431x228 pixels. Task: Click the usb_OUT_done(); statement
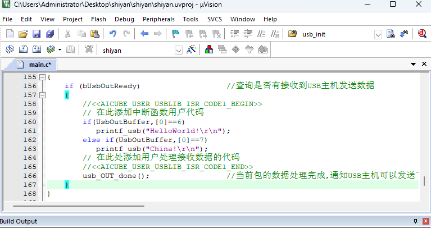(116, 176)
